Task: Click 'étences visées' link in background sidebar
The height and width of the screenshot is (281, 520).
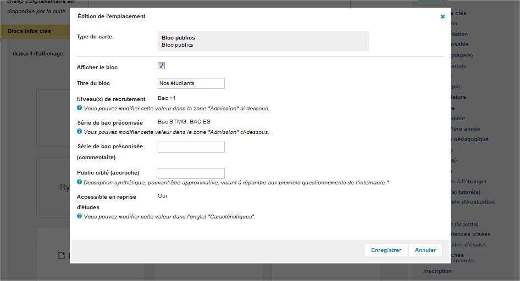Action: tap(471, 234)
